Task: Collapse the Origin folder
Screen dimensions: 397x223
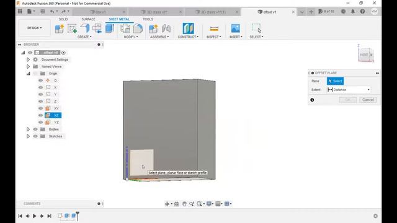Action: 28,74
